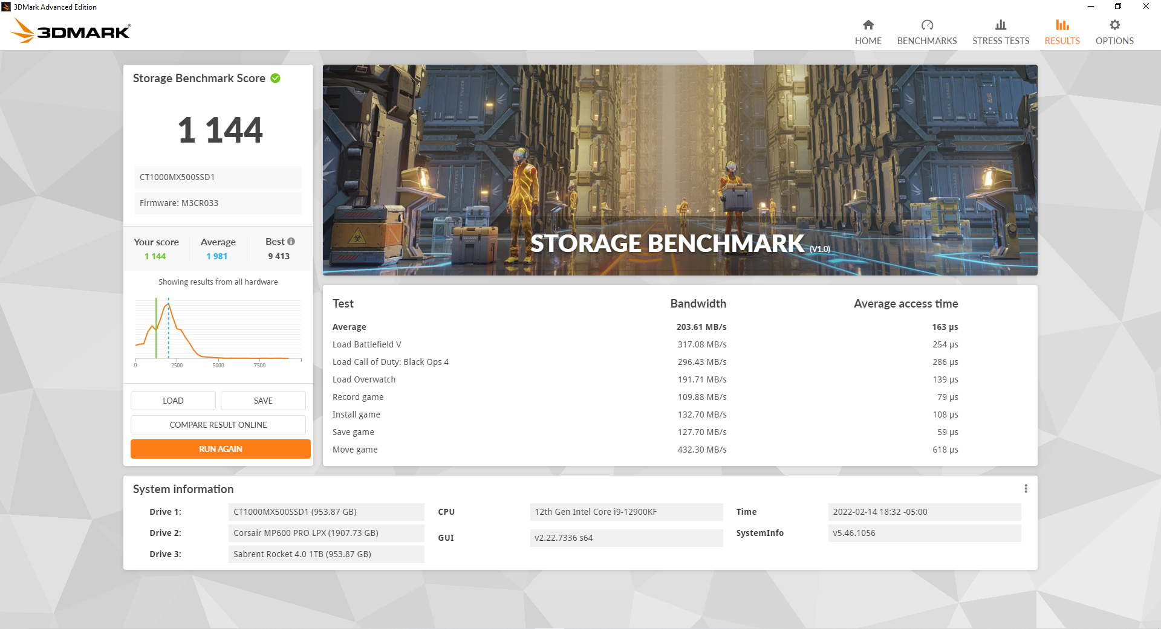Image resolution: width=1161 pixels, height=629 pixels.
Task: Restore down the application window
Action: coord(1117,7)
